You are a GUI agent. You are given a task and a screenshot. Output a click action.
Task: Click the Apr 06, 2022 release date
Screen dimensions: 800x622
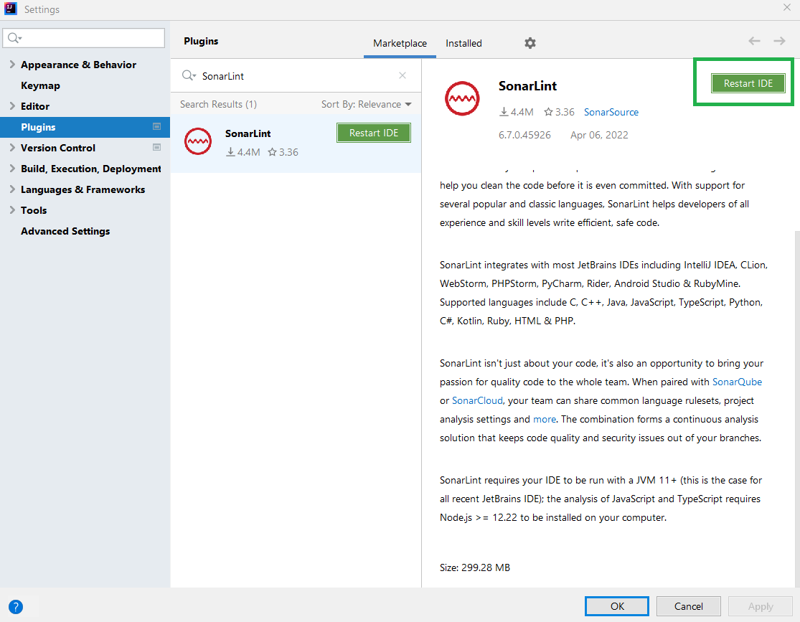tap(599, 135)
